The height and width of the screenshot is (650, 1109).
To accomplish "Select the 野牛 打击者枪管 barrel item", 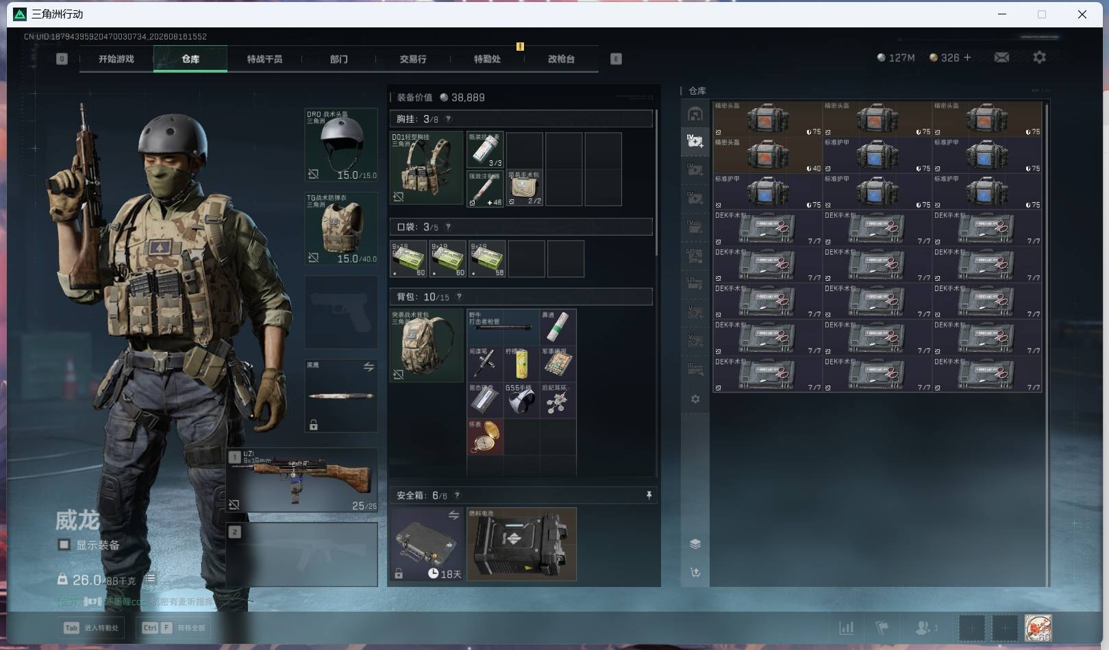I will tap(503, 327).
